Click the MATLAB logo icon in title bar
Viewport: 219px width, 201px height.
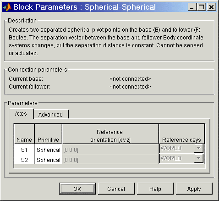(7, 7)
